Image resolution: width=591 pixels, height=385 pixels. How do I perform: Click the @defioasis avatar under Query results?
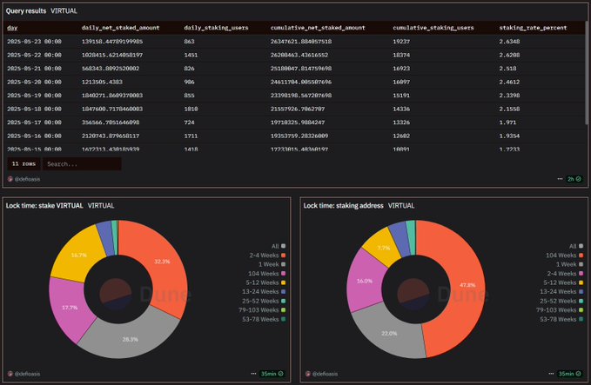pos(10,178)
